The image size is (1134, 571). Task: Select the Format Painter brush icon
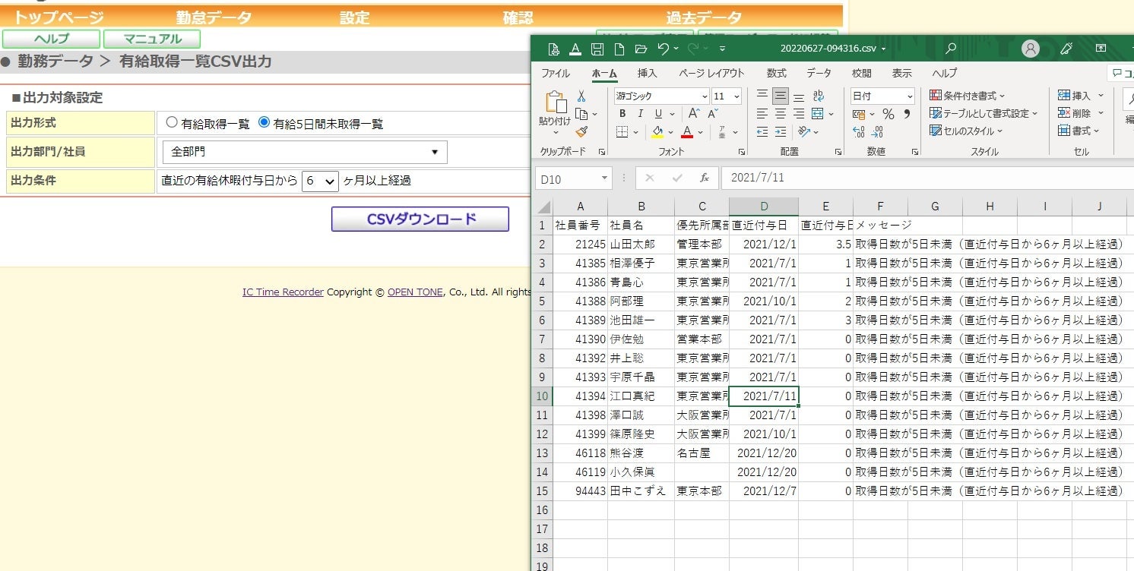click(x=581, y=132)
